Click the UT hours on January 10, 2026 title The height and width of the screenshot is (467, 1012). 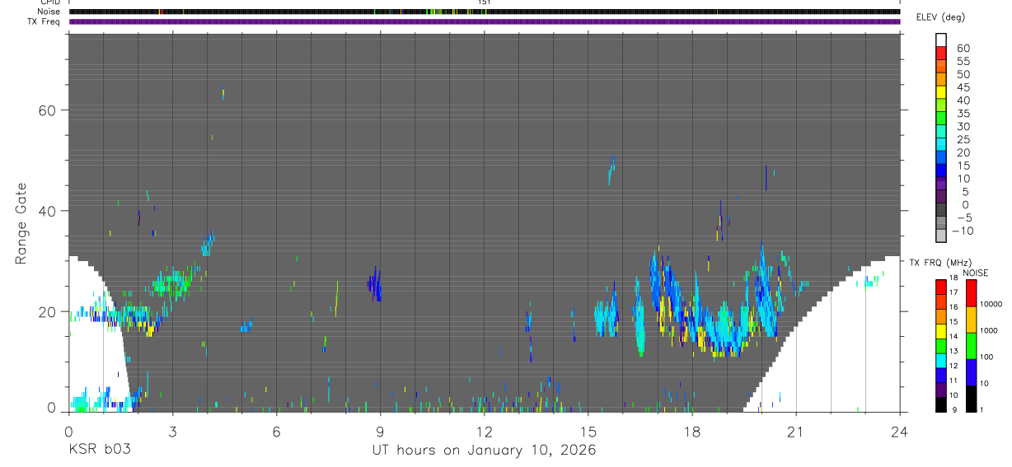point(485,451)
